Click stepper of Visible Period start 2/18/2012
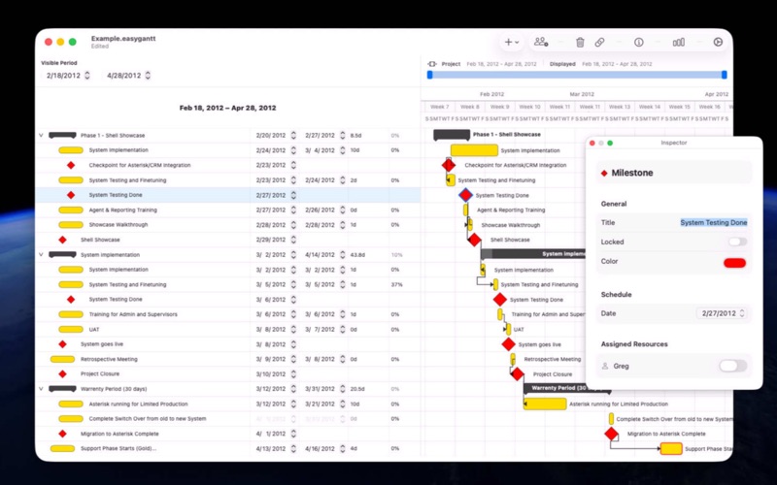This screenshot has width=777, height=485. point(87,76)
